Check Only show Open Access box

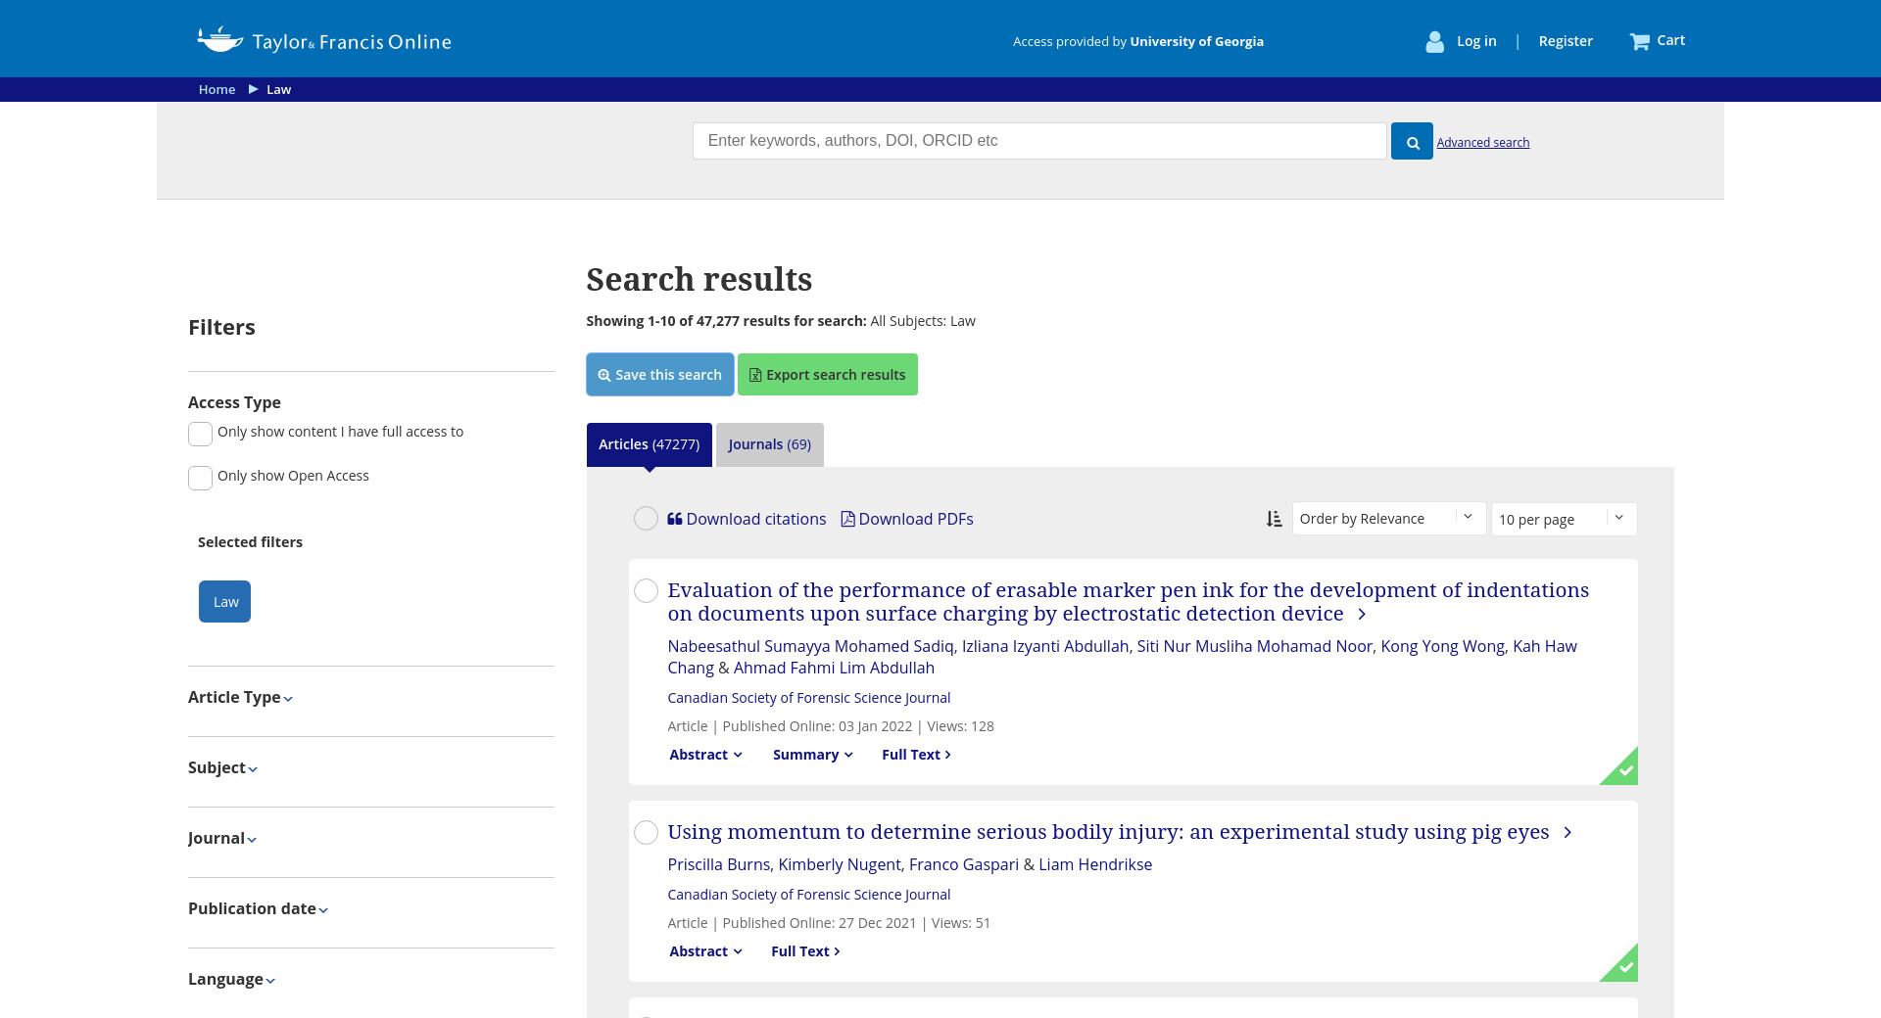(x=200, y=478)
